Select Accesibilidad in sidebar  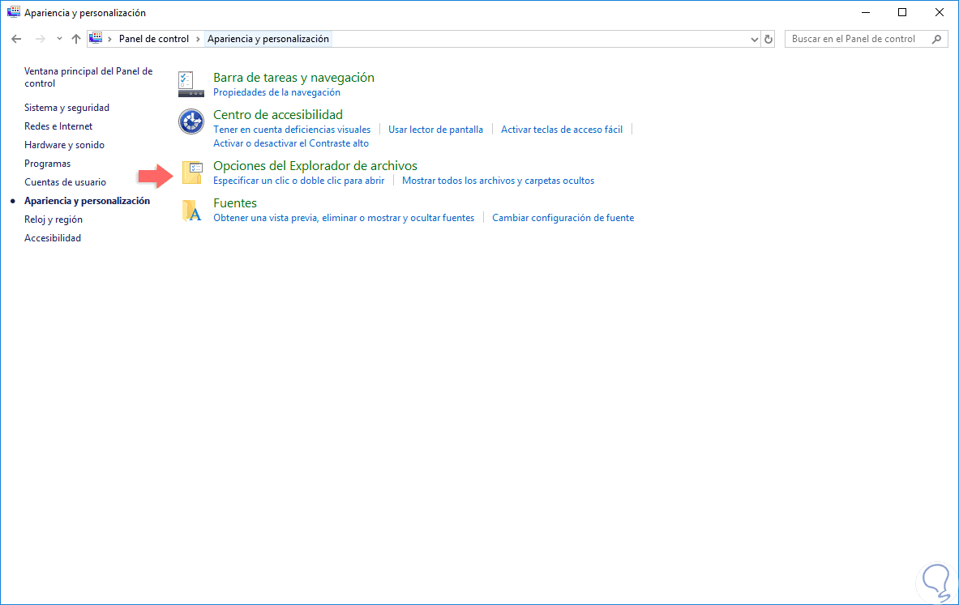53,238
